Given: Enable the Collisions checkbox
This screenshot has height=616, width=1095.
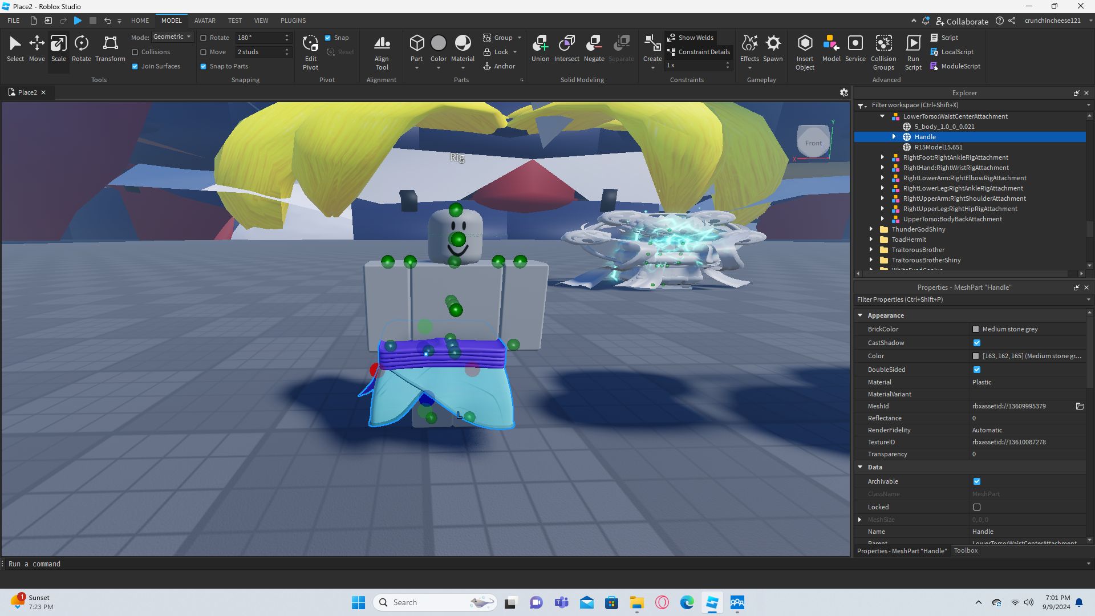Looking at the screenshot, I should 135,52.
